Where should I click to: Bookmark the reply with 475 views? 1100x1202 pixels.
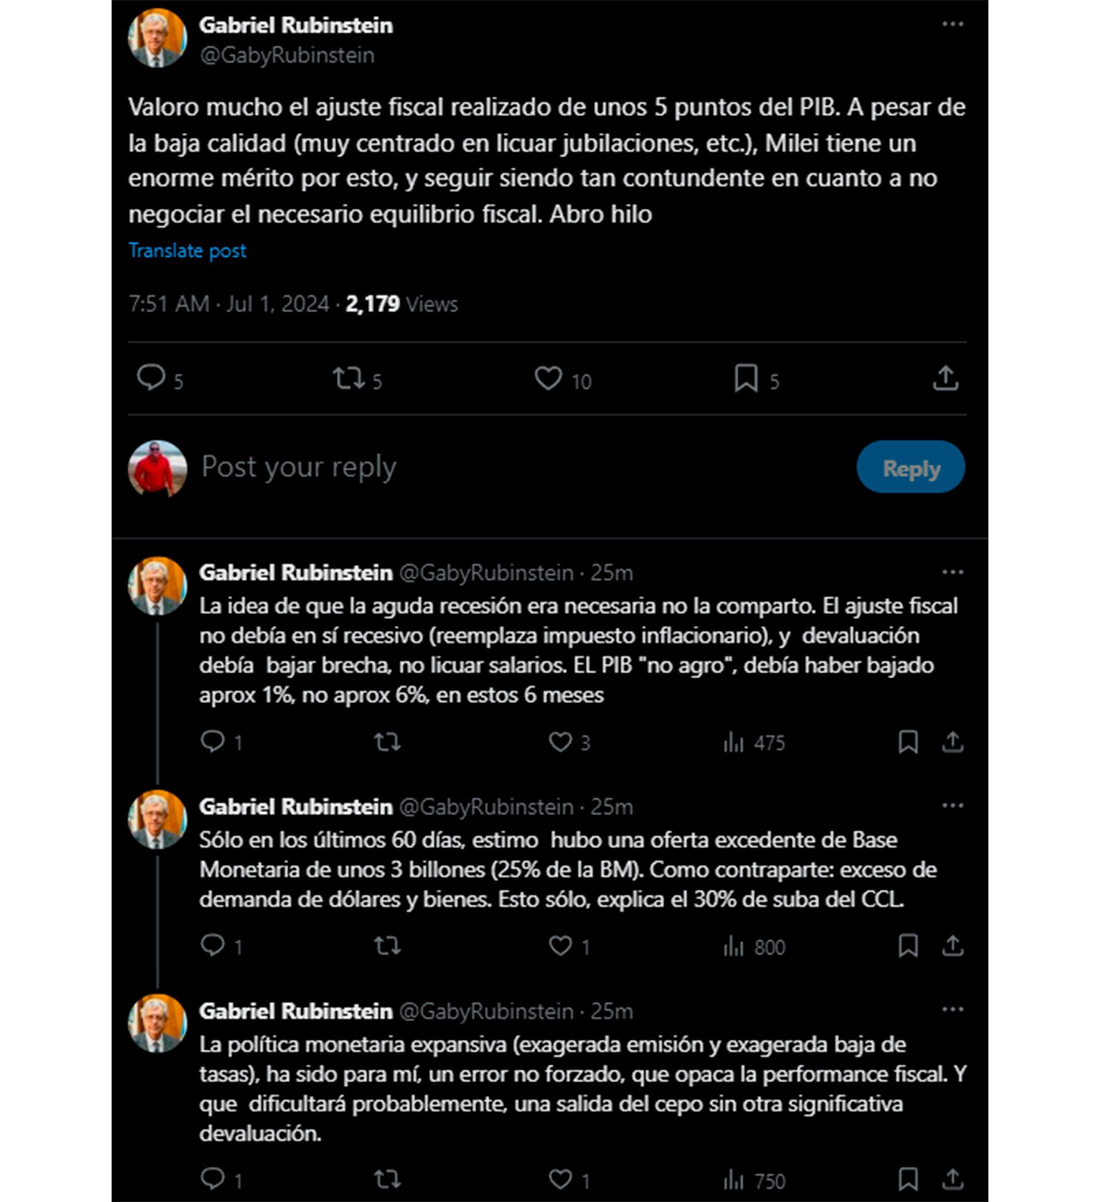[907, 743]
